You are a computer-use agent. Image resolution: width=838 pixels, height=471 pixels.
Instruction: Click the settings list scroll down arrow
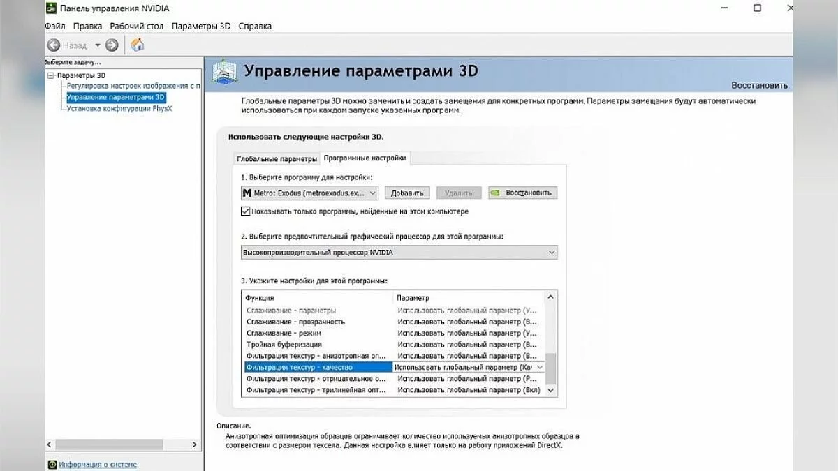coord(551,391)
